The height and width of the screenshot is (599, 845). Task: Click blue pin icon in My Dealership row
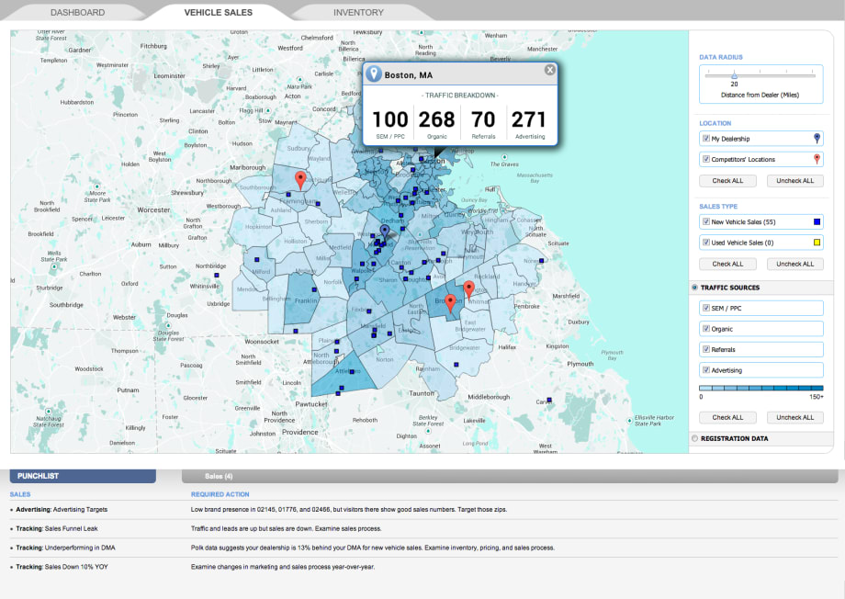click(817, 139)
